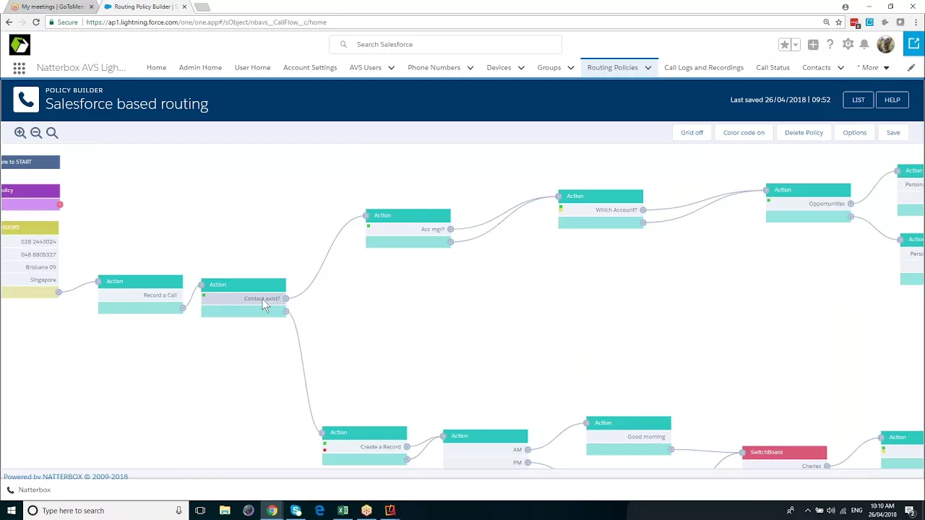Go to the Home tab
The image size is (925, 520).
[156, 68]
